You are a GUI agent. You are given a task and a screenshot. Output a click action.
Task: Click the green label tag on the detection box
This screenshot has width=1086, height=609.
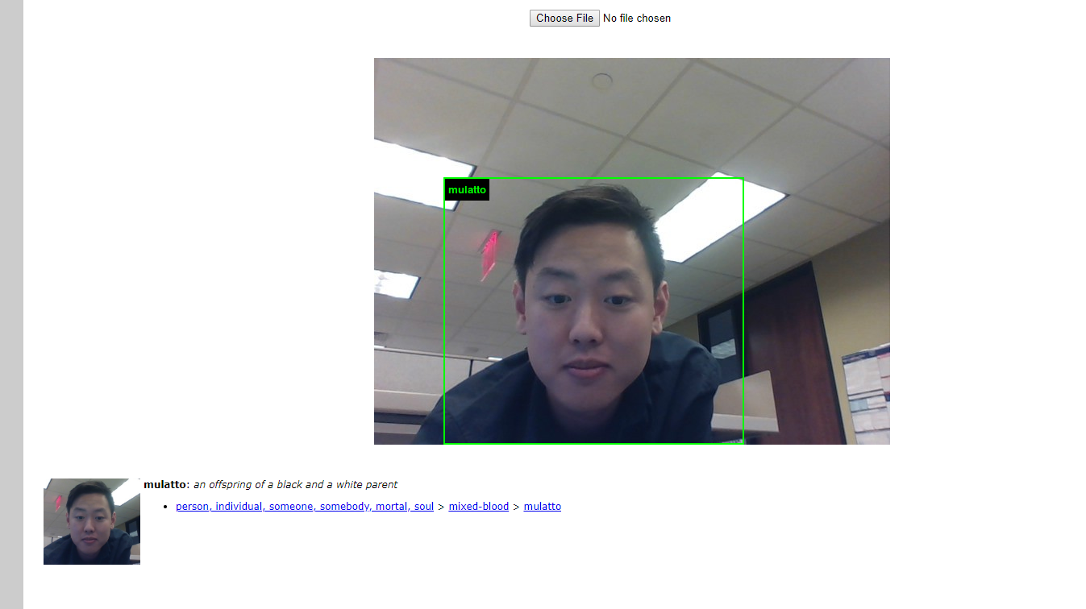(467, 190)
